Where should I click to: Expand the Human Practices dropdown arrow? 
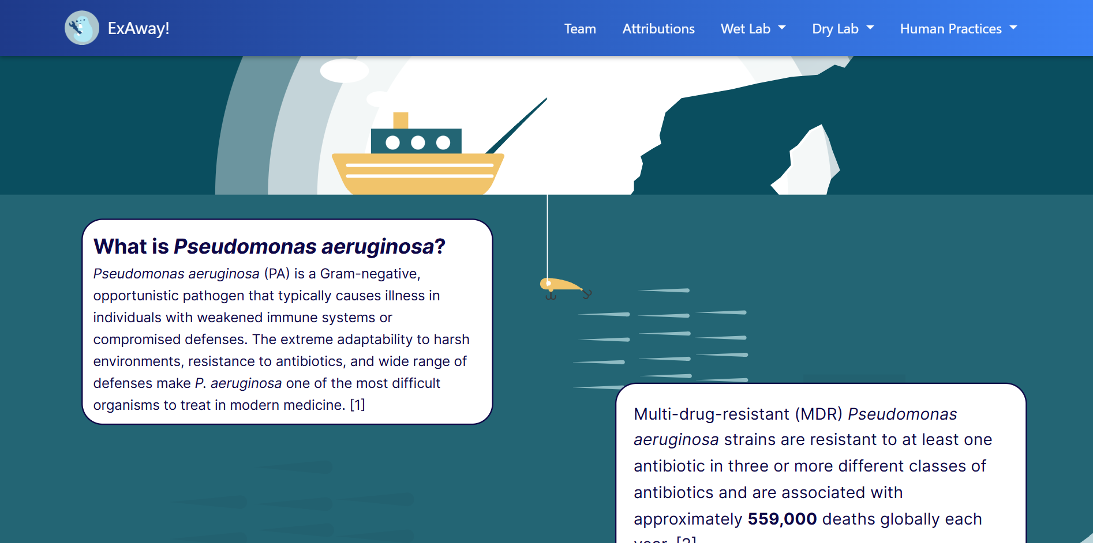coord(1013,28)
